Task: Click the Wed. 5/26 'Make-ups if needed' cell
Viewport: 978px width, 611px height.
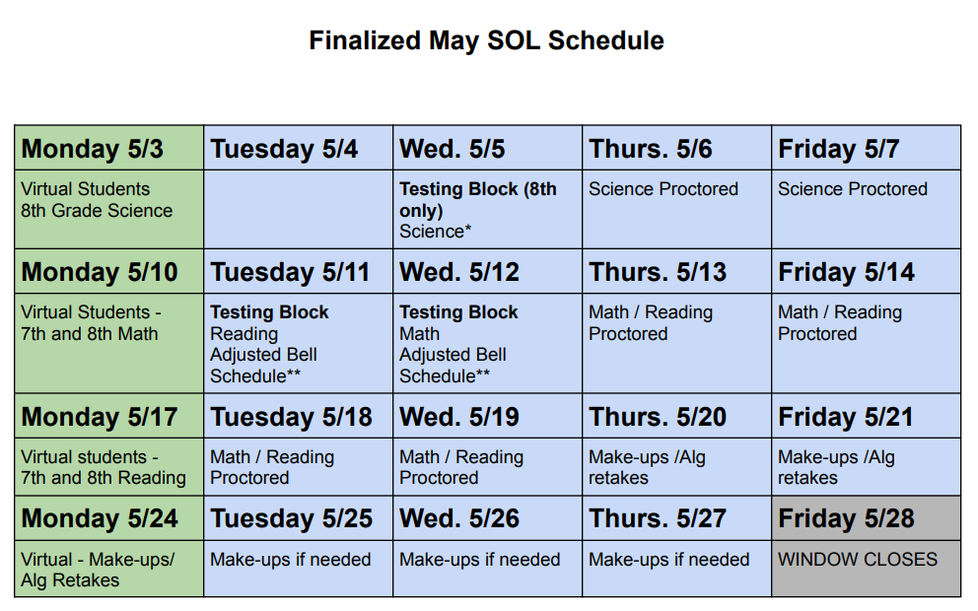Action: 487,570
